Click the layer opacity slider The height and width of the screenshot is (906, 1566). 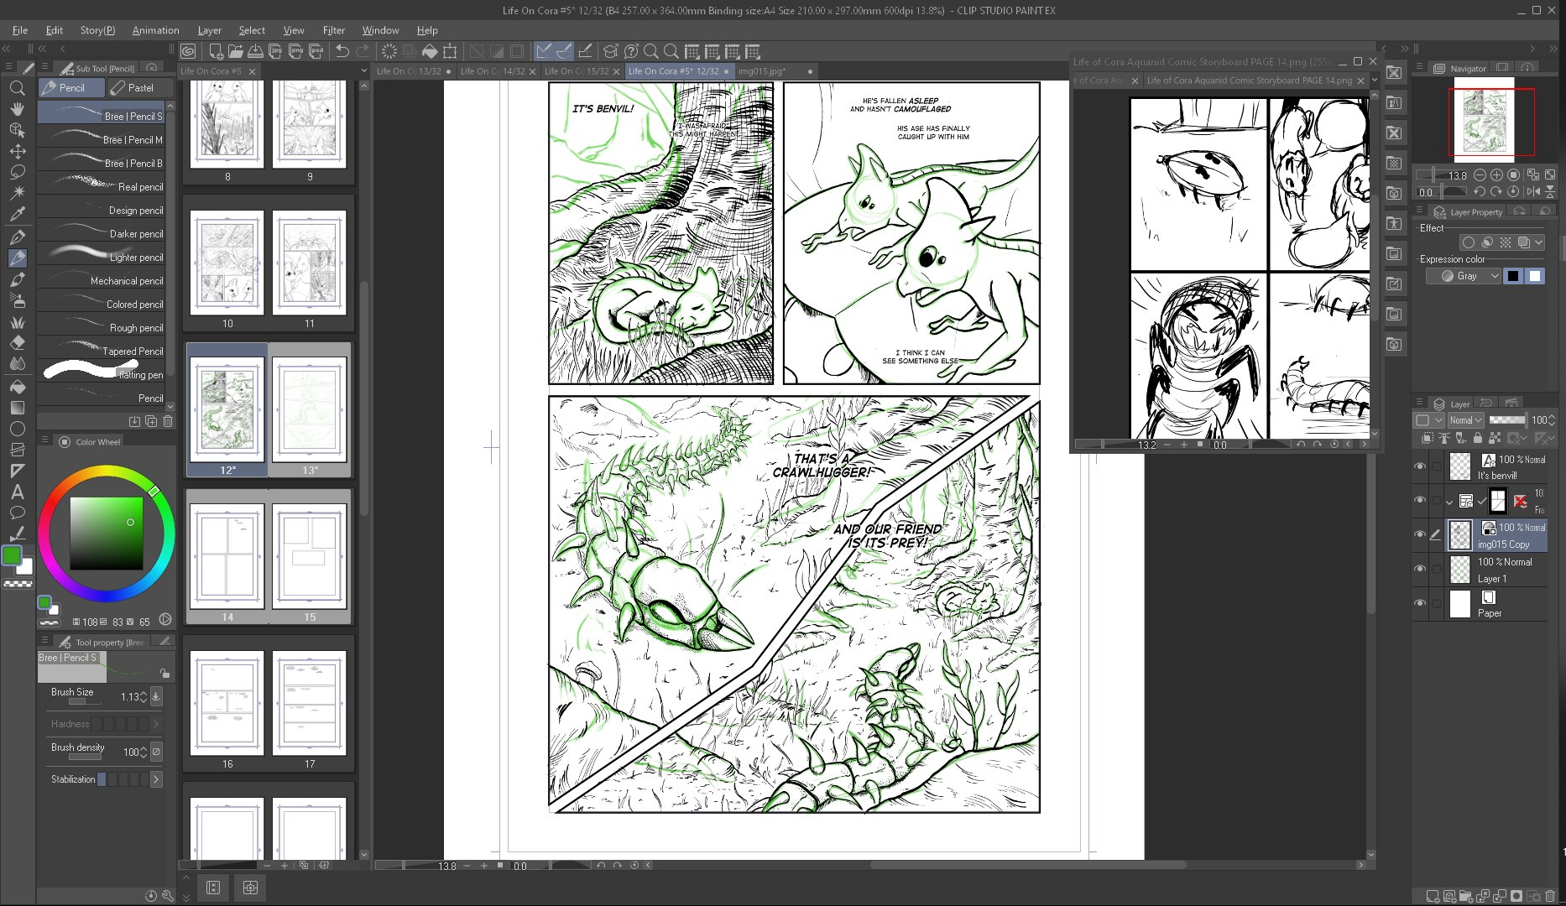click(1507, 420)
